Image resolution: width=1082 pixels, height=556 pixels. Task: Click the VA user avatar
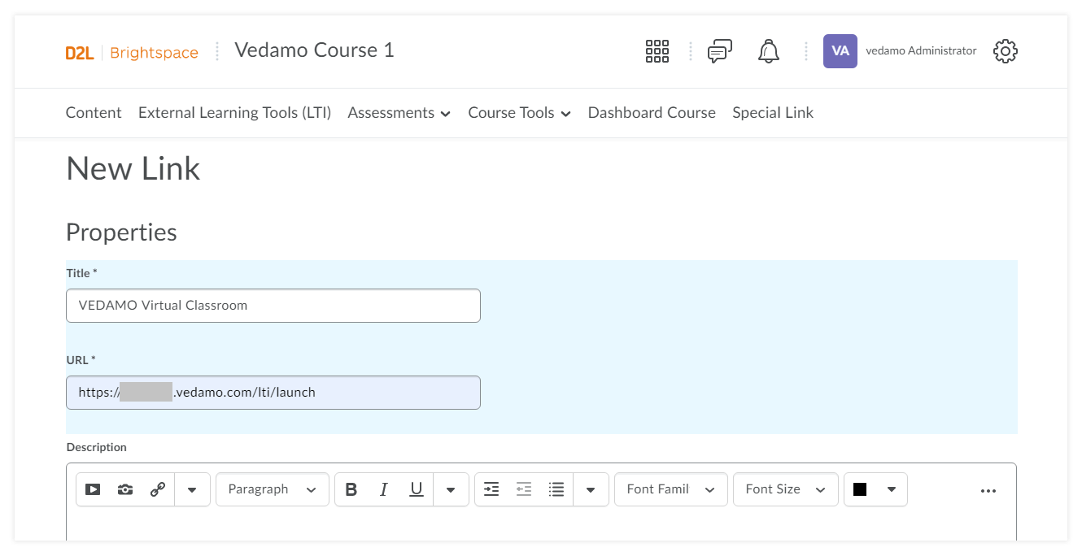click(x=840, y=51)
